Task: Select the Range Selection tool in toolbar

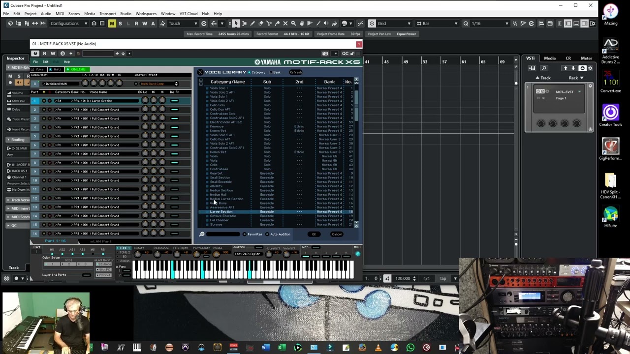Action: tap(244, 23)
